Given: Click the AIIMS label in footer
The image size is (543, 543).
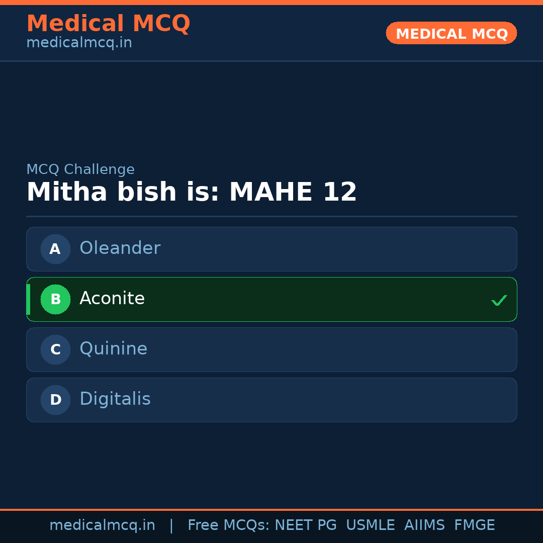Looking at the screenshot, I should tap(425, 525).
